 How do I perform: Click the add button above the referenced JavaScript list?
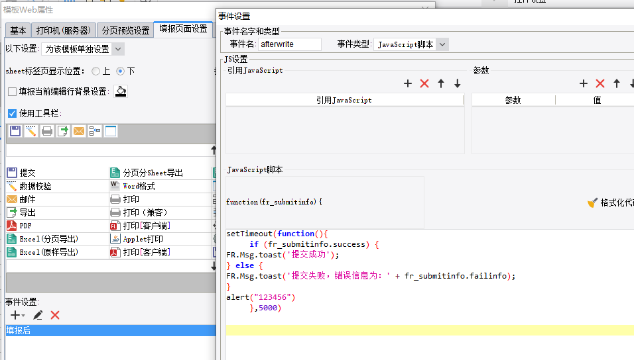coord(408,83)
